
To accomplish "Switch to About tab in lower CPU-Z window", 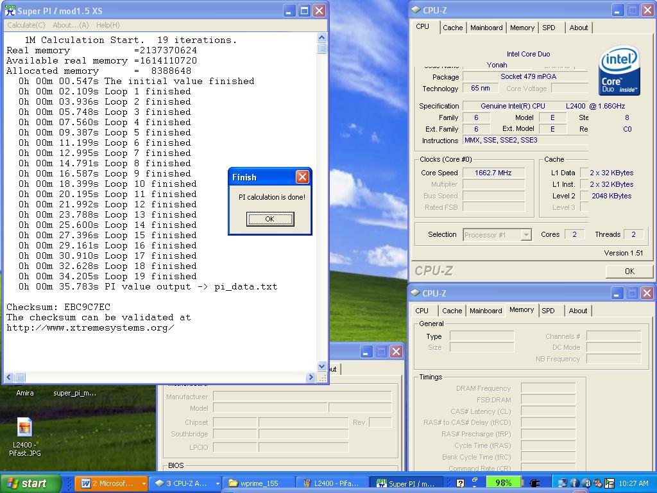I will click(x=577, y=311).
